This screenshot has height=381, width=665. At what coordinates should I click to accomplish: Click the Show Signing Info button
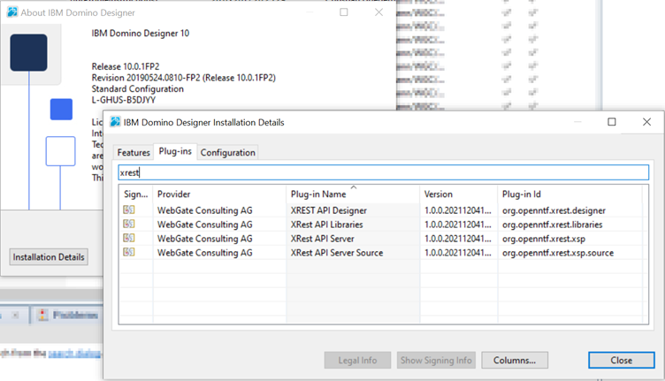(x=436, y=361)
